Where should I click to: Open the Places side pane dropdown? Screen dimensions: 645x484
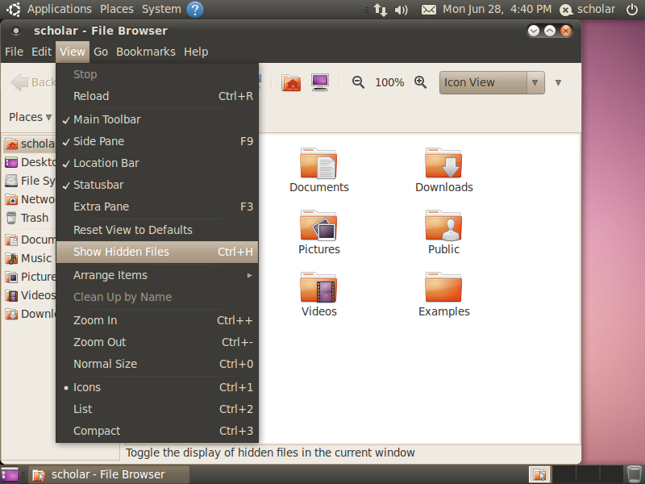click(31, 117)
